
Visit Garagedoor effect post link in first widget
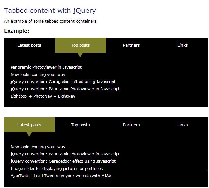(63, 82)
